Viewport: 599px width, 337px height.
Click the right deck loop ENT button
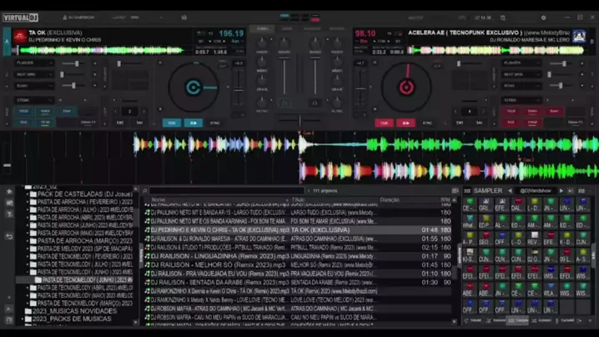(x=460, y=123)
